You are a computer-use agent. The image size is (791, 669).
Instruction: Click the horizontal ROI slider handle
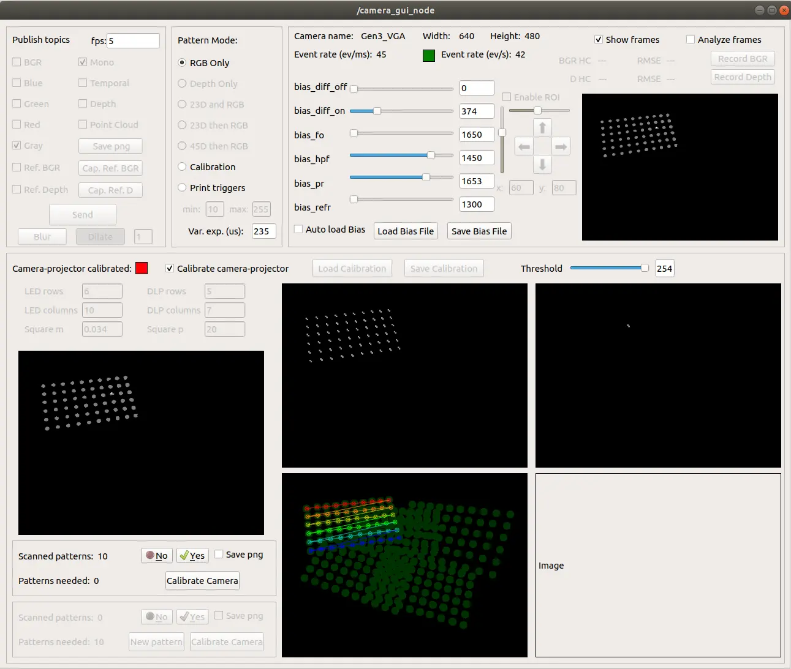click(x=537, y=110)
